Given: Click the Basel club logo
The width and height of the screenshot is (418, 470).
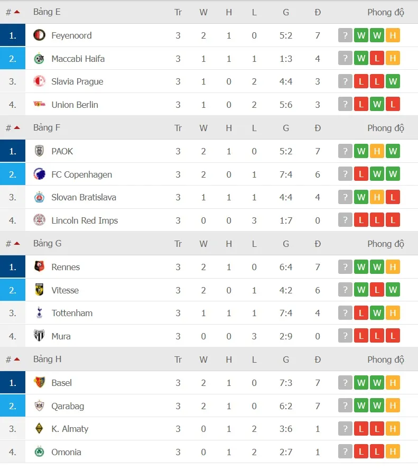Looking at the screenshot, I should [x=39, y=383].
